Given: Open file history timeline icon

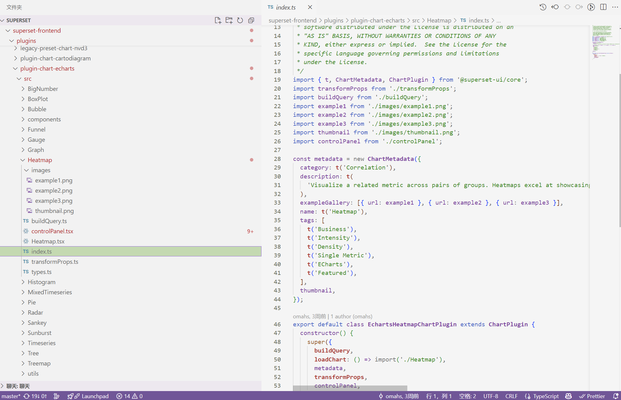Looking at the screenshot, I should coord(543,7).
